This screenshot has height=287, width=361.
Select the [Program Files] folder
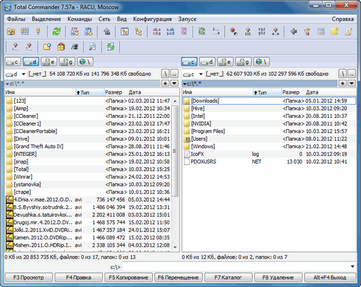269,131
